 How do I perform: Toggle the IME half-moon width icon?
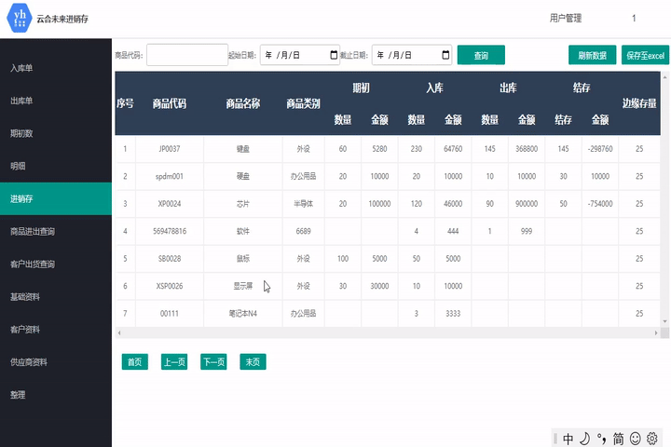(584, 439)
